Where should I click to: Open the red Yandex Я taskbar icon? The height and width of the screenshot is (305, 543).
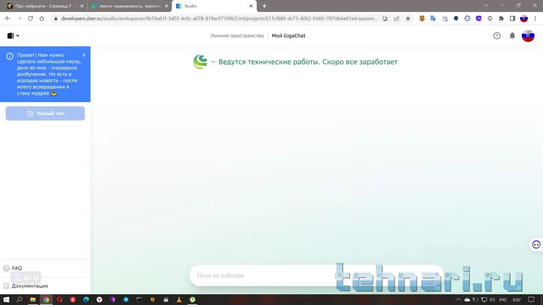click(x=73, y=299)
